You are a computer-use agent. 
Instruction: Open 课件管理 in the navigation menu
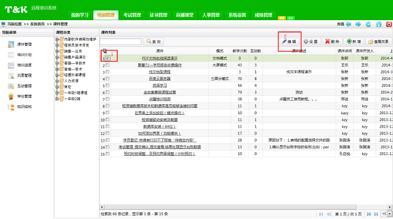point(20,44)
